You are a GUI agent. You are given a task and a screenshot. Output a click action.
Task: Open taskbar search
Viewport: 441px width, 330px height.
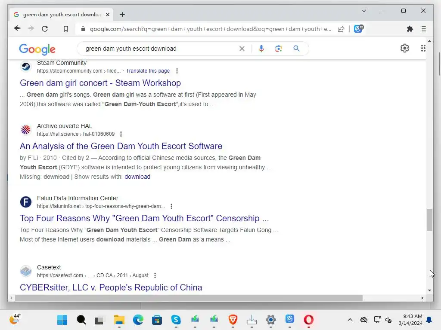click(x=81, y=320)
